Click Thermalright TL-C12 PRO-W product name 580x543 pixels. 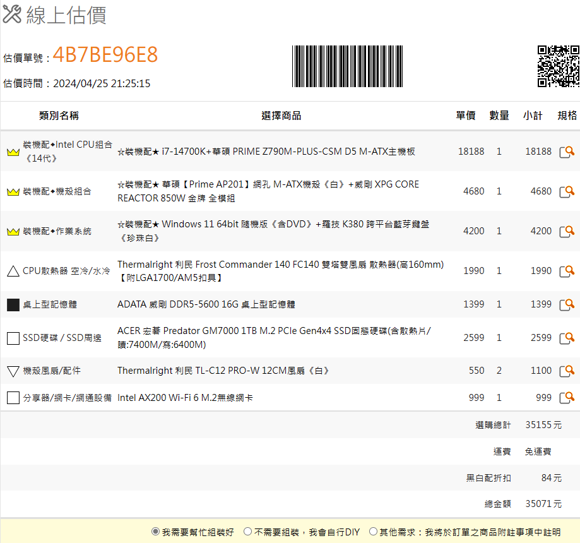pyautogui.click(x=223, y=371)
